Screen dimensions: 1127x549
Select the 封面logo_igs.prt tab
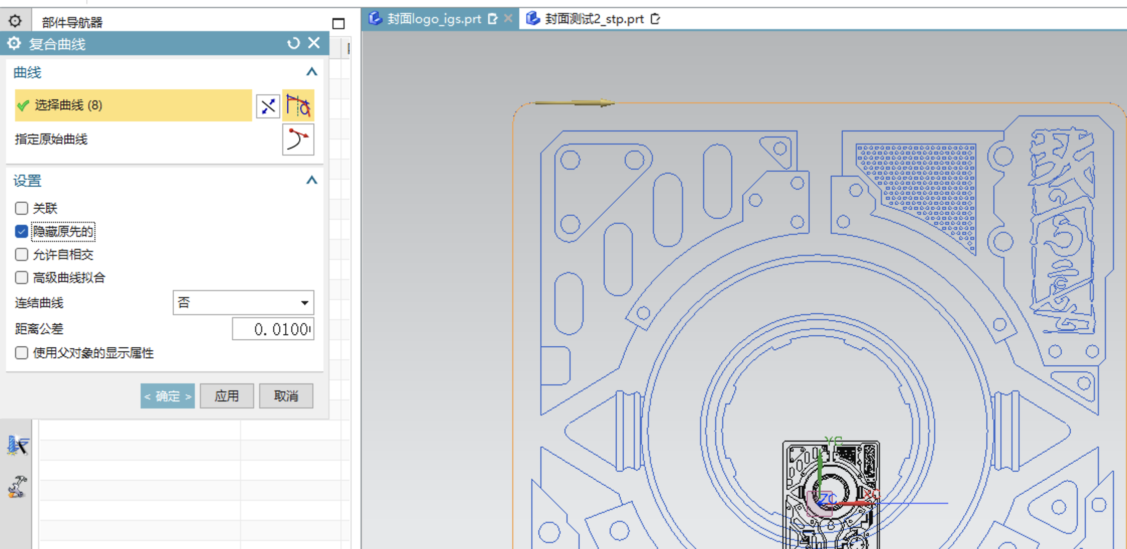434,19
